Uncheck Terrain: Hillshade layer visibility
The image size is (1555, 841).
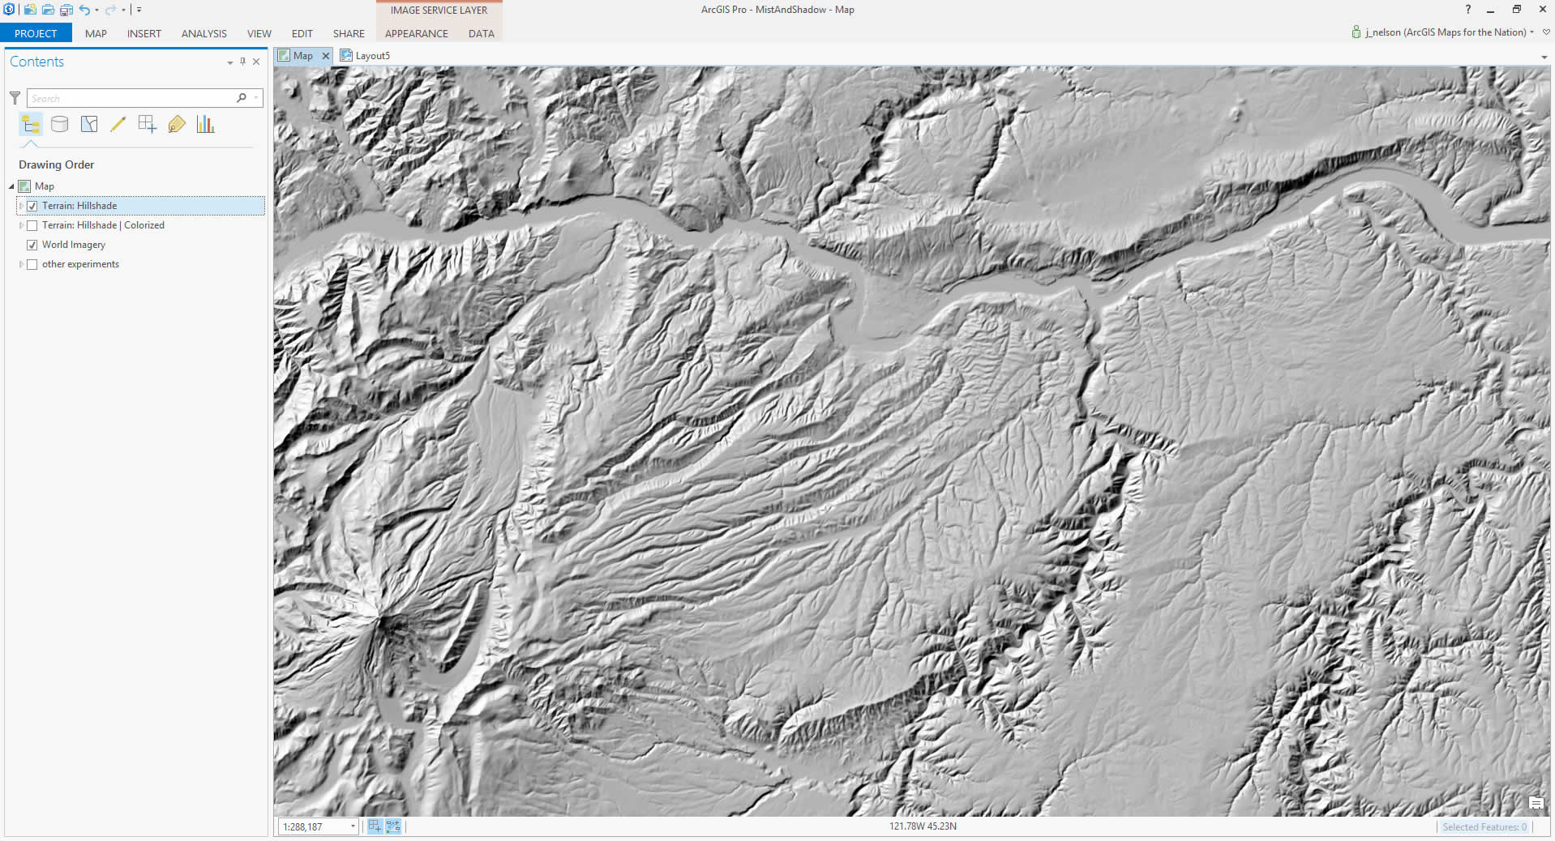coord(32,206)
